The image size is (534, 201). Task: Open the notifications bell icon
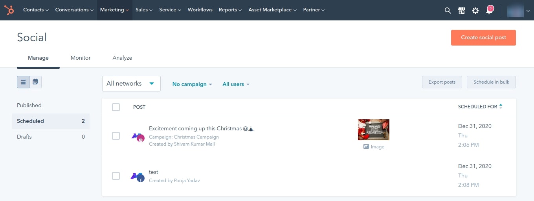[x=489, y=10]
